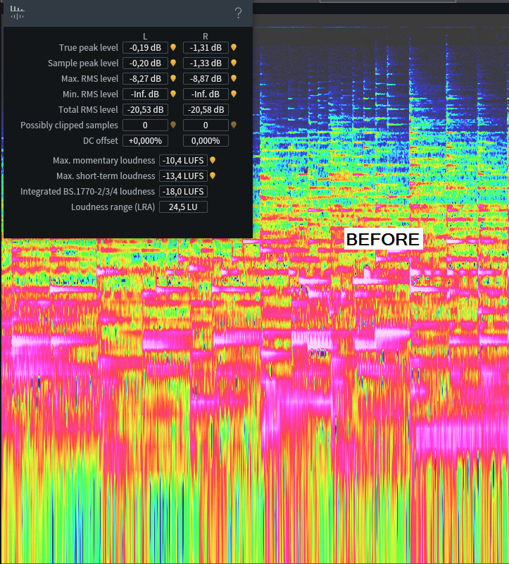Click the DC offset label
This screenshot has width=509, height=564.
click(x=100, y=140)
